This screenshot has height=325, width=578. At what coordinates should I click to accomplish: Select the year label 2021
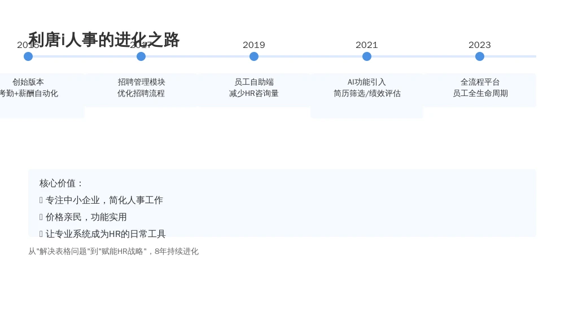tap(366, 45)
